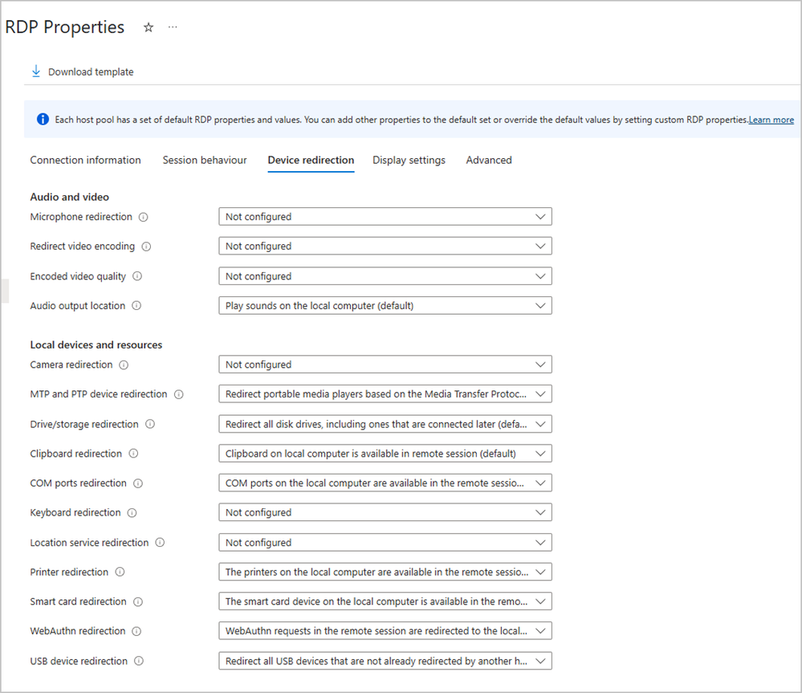Screen dimensions: 802x693
Task: Switch to the Connection information tab
Action: pos(85,160)
